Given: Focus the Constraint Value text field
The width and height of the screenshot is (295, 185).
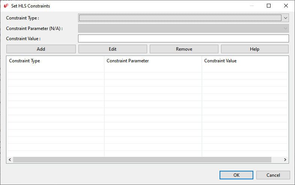Looking at the screenshot, I should (183, 39).
